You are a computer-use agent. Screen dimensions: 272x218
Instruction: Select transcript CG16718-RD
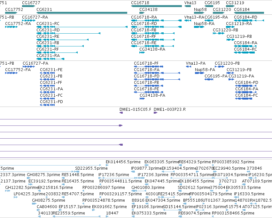coord(157,27)
